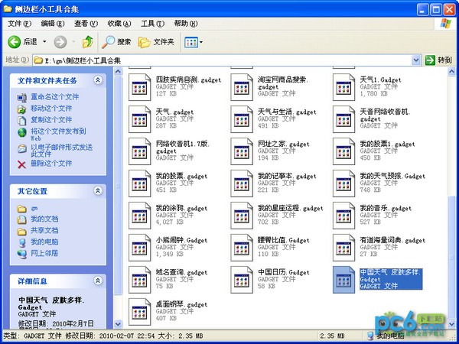Select the 网络收音机1.7版.gadget file icon
Screen dimensions: 459x344
point(140,151)
